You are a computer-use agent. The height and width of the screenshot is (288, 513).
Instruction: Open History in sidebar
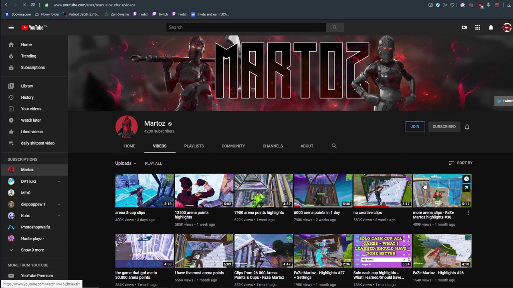point(34,98)
